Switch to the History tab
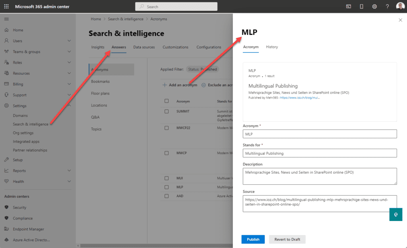The height and width of the screenshot is (248, 407). click(272, 47)
